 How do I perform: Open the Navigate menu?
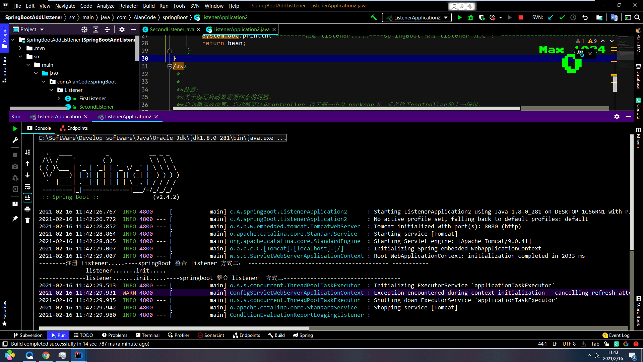click(x=65, y=6)
